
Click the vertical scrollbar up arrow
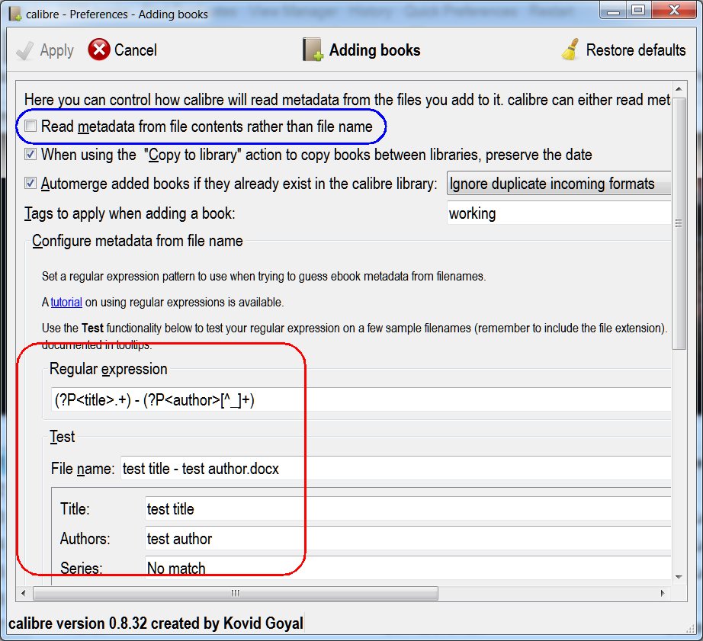[679, 88]
